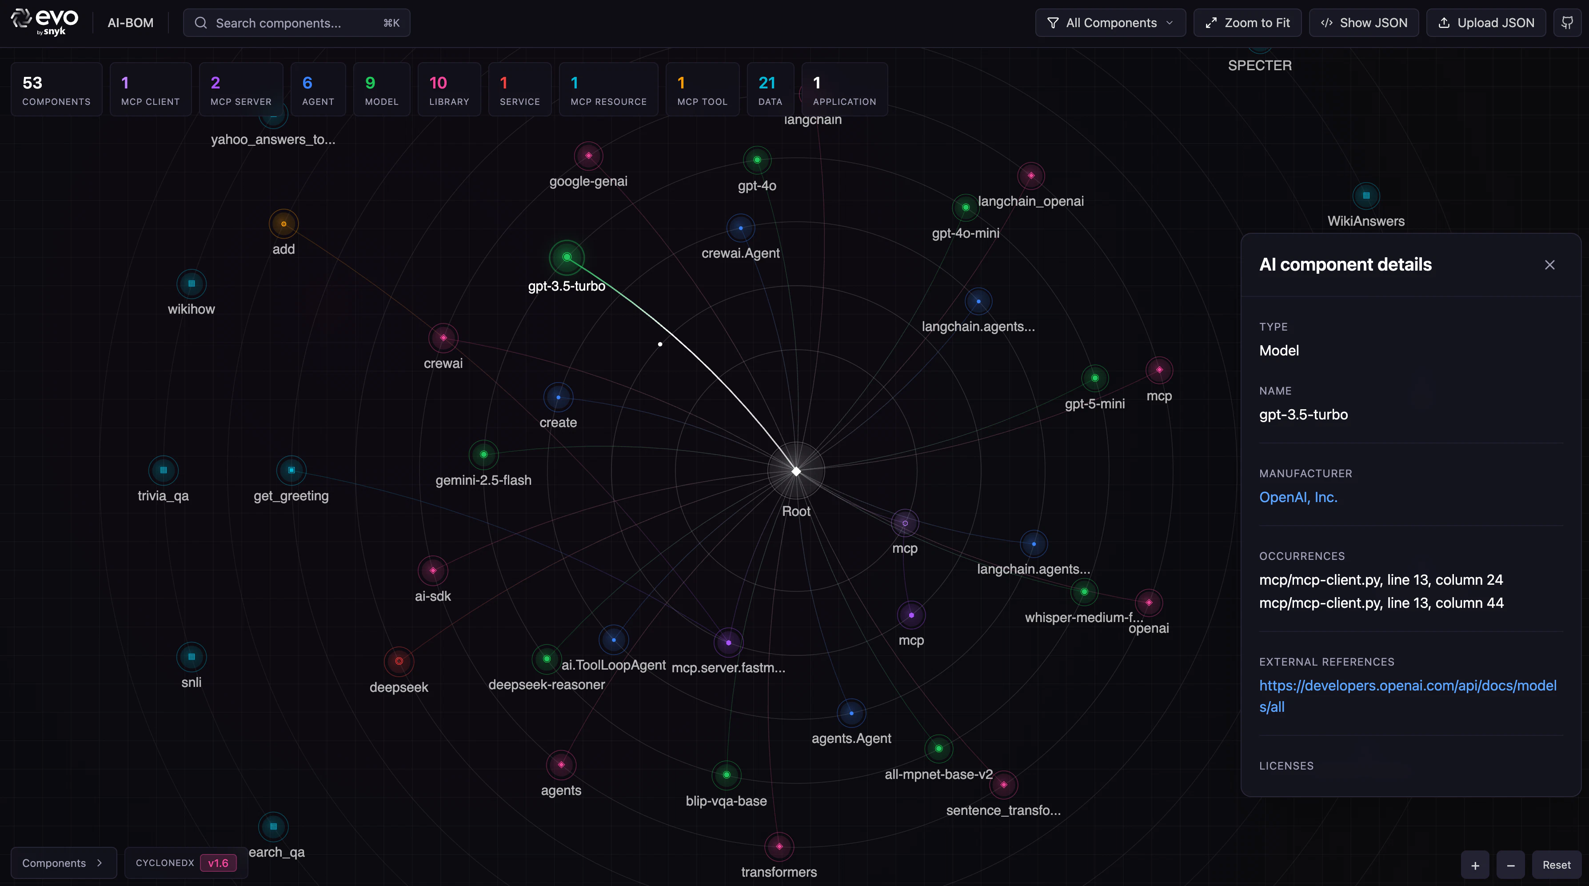The height and width of the screenshot is (886, 1589).
Task: Click the occurrence ending in column 24
Action: pyautogui.click(x=1381, y=580)
